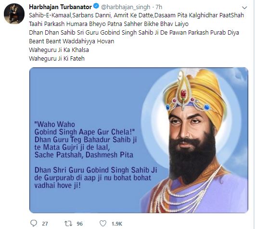Viewport: 255px width, 229px height.
Task: Visit the @harbhajan_singh handle
Action: click(x=126, y=7)
